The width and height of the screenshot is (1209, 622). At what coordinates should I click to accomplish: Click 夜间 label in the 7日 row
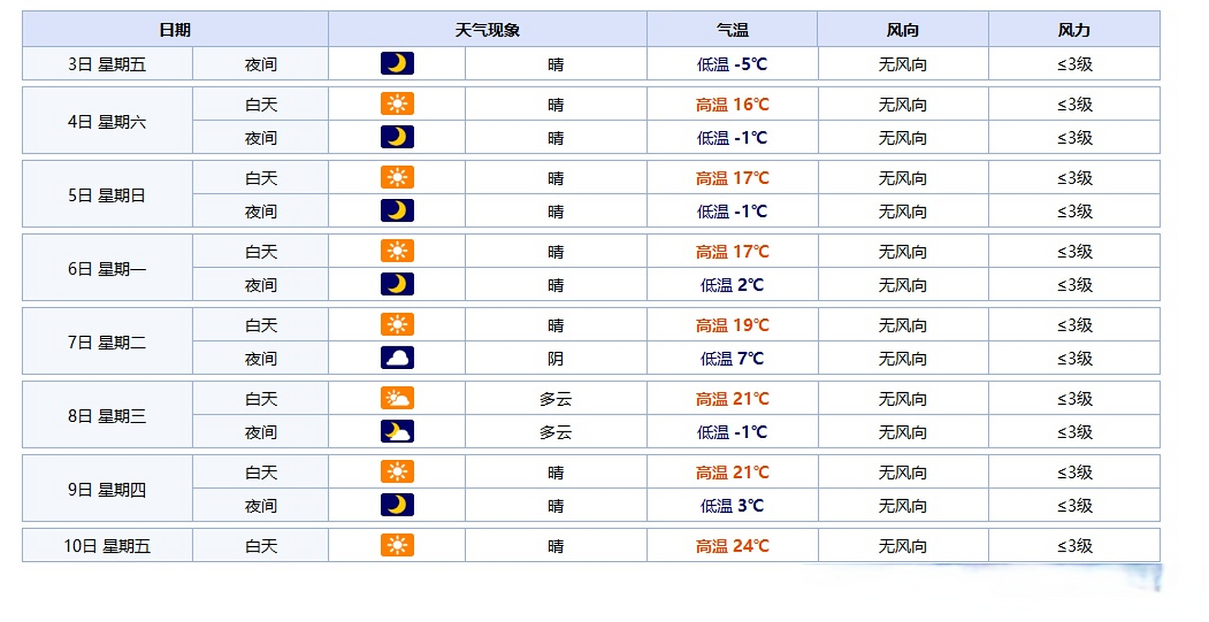coord(261,359)
